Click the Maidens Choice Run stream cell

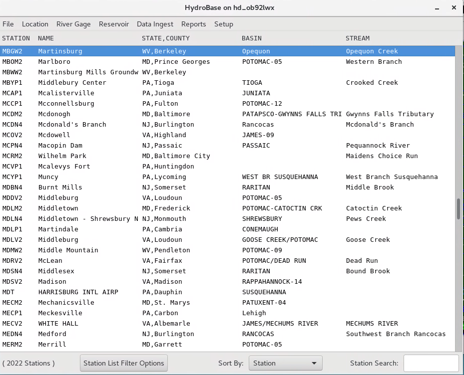[x=382, y=156]
